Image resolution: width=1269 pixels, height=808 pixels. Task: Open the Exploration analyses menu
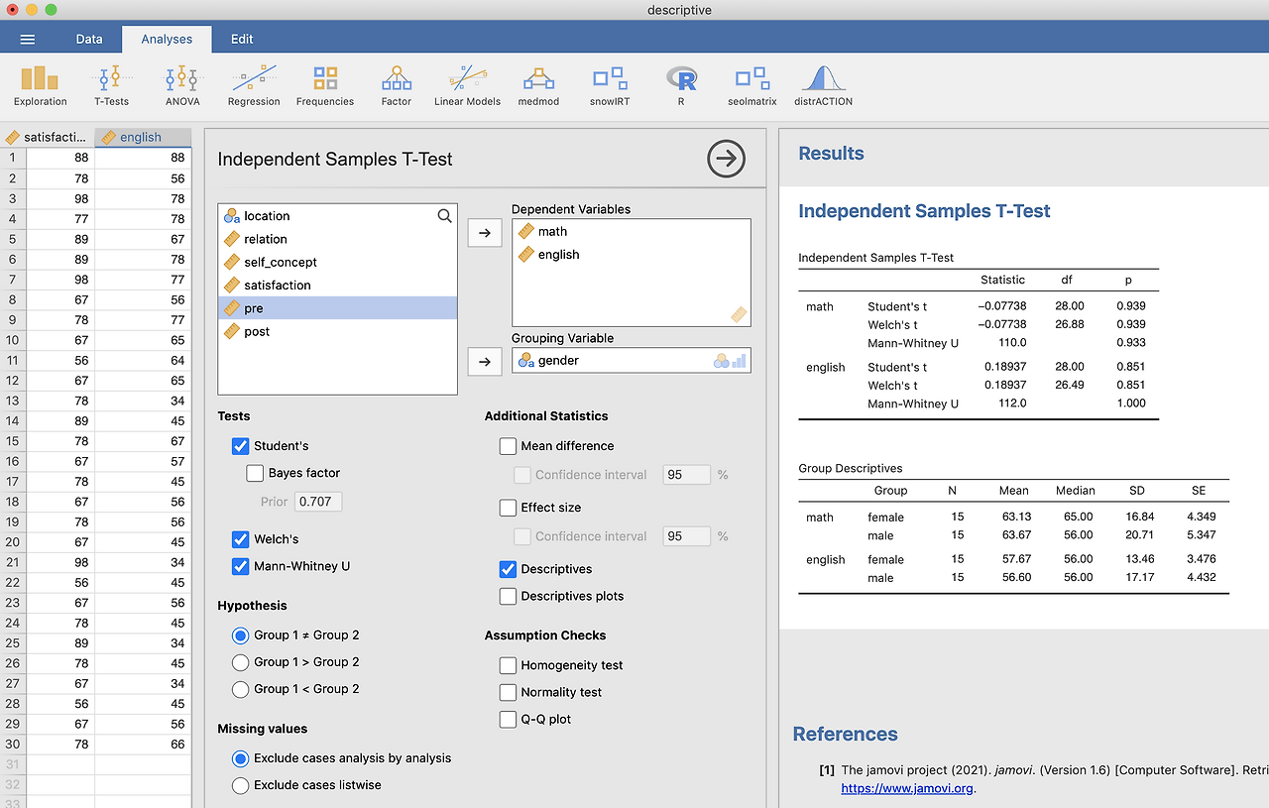pos(41,86)
